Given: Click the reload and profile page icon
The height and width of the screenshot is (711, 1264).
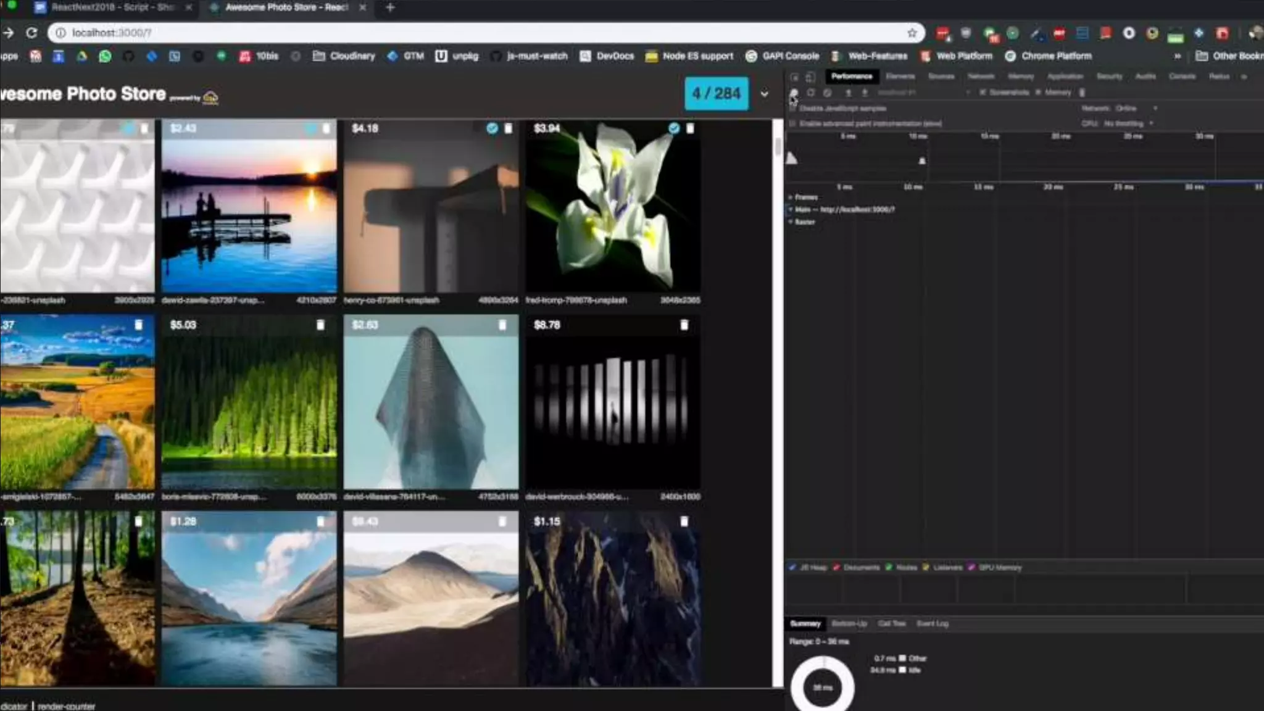Looking at the screenshot, I should click(810, 93).
